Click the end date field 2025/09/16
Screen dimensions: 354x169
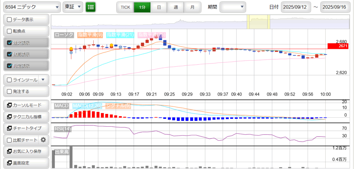click(335, 7)
